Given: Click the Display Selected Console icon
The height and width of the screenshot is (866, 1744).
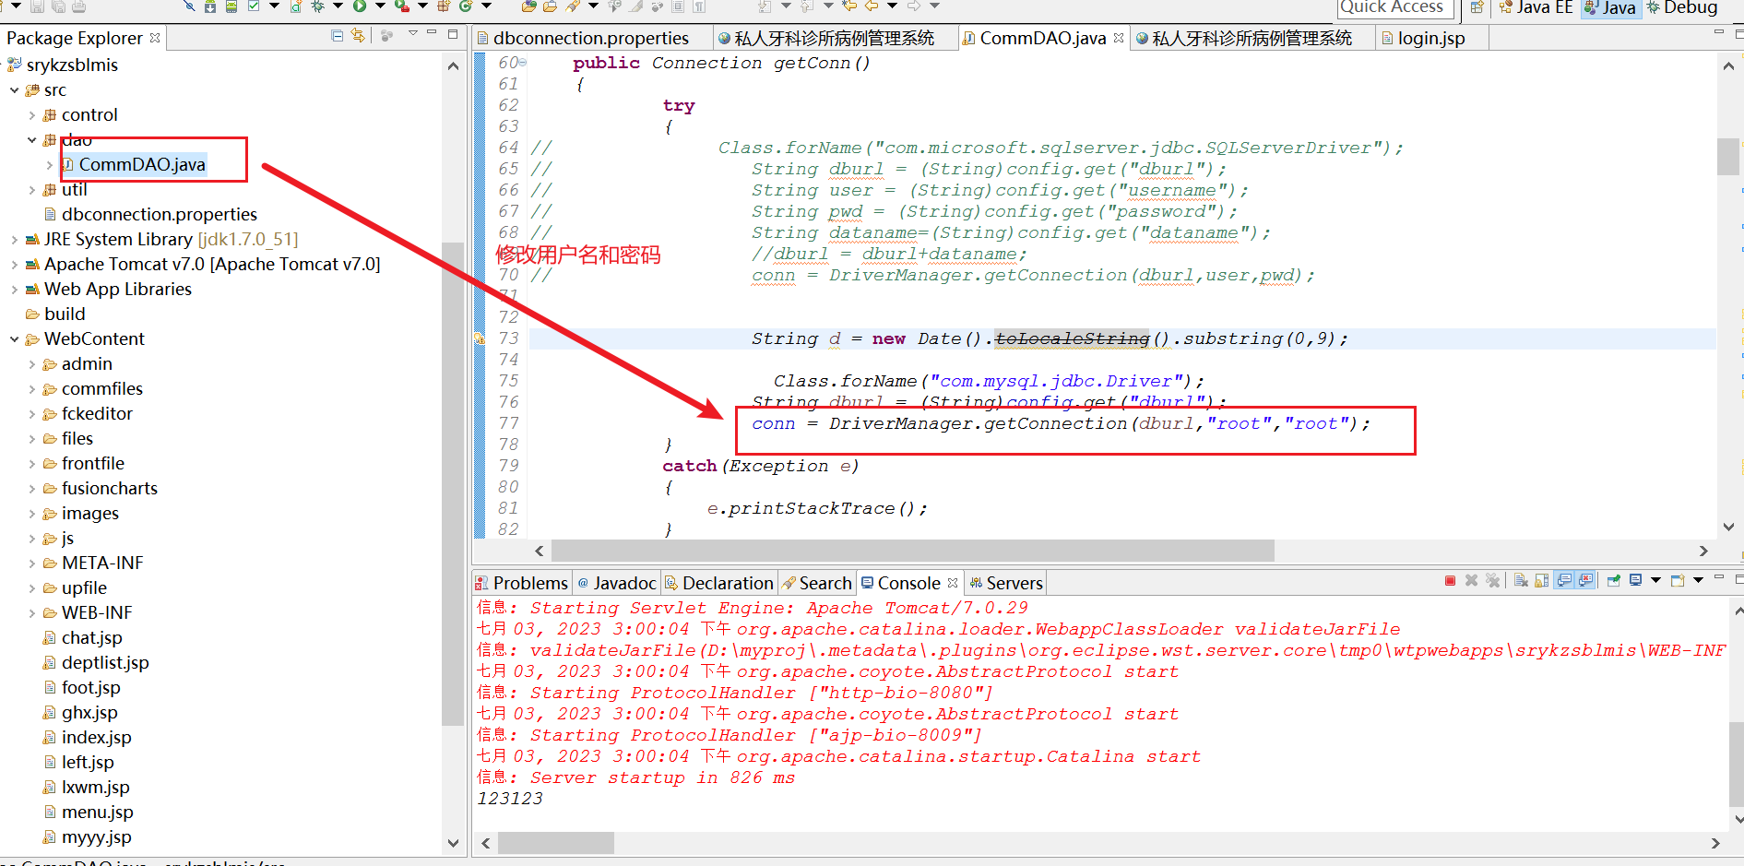Looking at the screenshot, I should pyautogui.click(x=1635, y=581).
